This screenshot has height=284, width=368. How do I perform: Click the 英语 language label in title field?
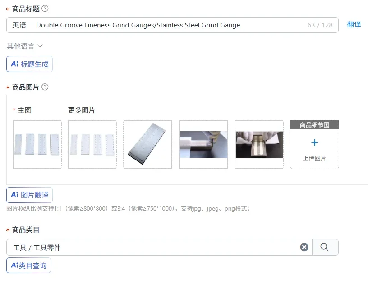[x=19, y=25]
